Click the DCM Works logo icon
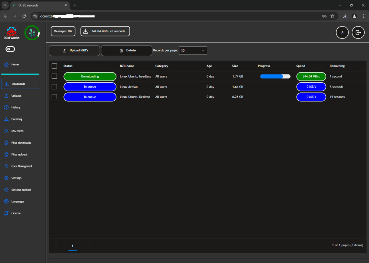 pos(11,33)
